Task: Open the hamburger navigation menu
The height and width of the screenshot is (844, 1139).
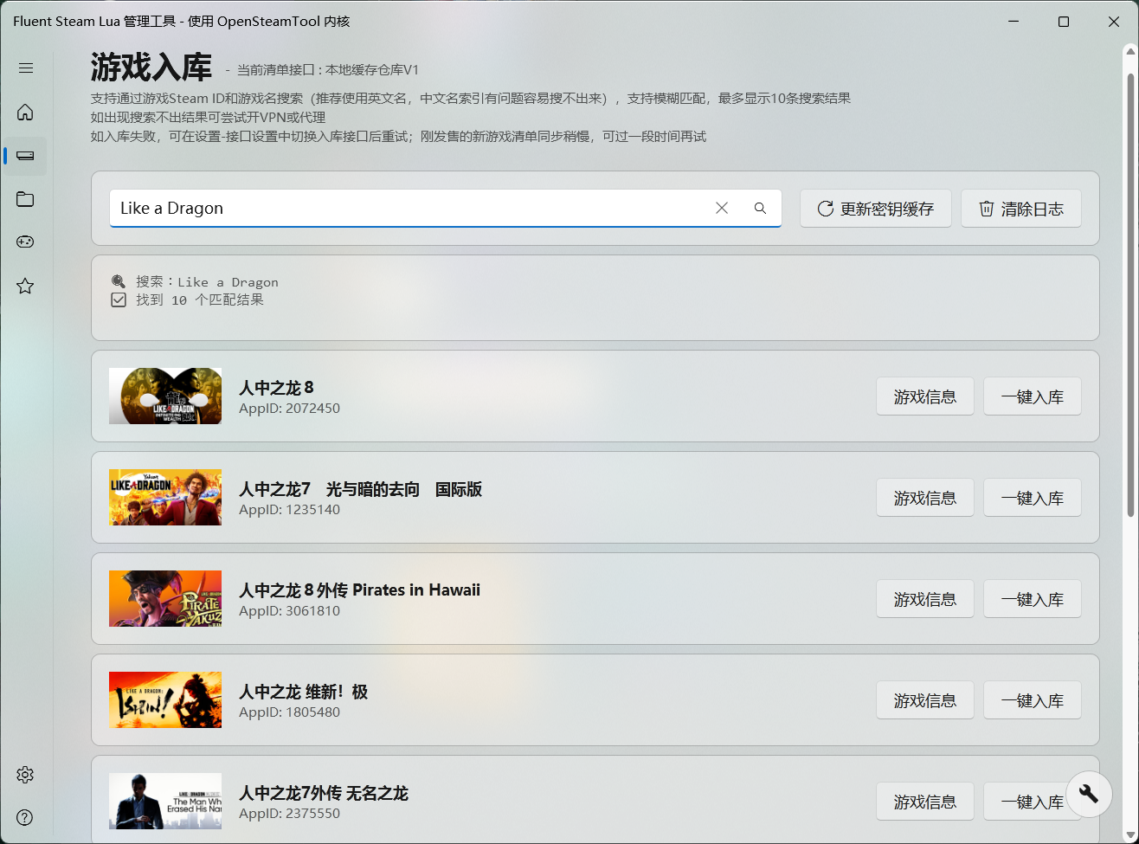Action: point(25,68)
